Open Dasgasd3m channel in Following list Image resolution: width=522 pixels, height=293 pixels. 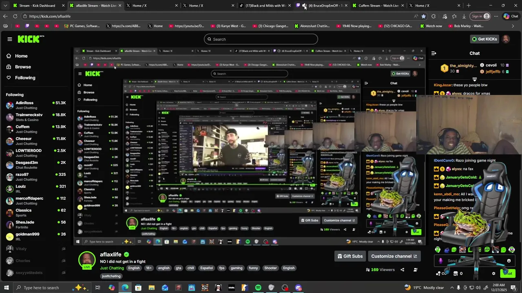tap(36, 165)
